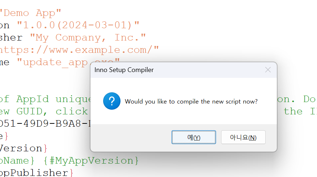The height and width of the screenshot is (177, 317).
Task: Click the green oName} token in code
Action: (x=17, y=161)
